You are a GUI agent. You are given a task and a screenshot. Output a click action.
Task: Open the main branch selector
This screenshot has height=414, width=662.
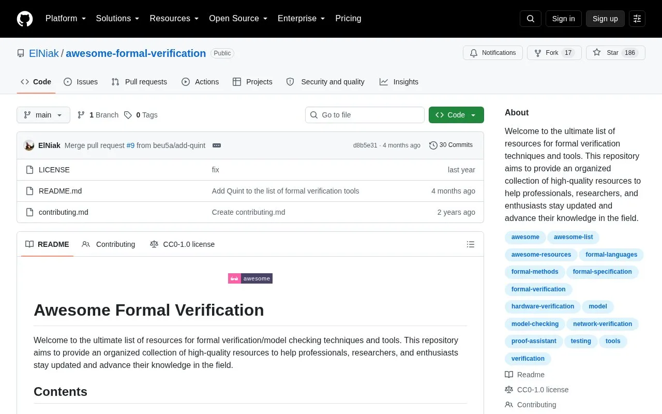point(43,115)
